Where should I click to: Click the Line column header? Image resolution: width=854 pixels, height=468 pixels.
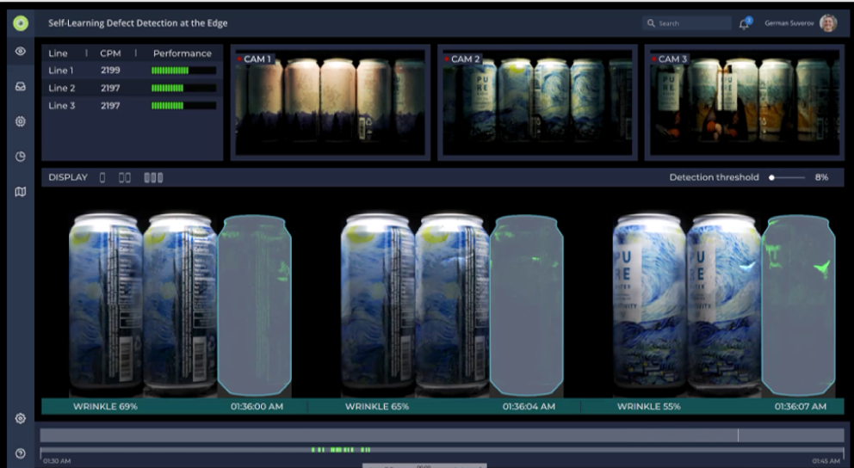(x=58, y=53)
